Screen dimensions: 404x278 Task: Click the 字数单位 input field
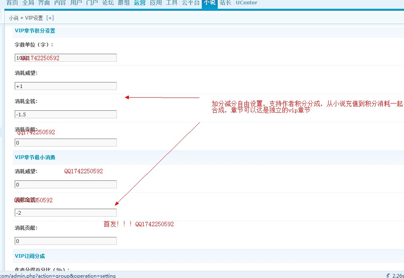tap(66, 58)
